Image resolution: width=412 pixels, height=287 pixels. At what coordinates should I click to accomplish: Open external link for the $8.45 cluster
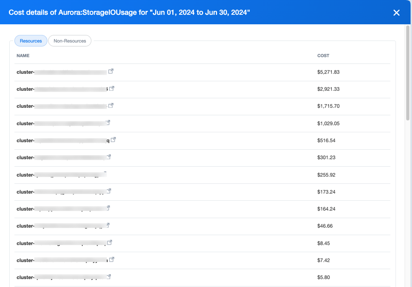pyautogui.click(x=110, y=242)
